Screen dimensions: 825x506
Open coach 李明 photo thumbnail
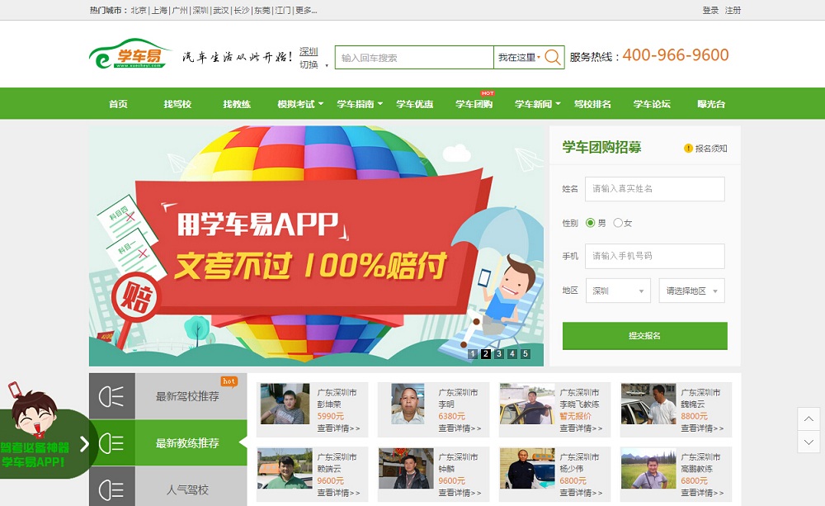coord(408,404)
